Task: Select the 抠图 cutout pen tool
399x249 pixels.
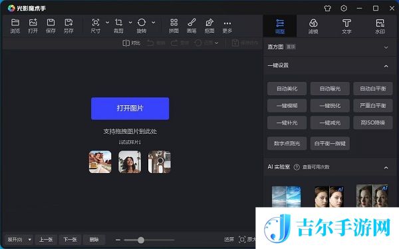Action: point(209,26)
